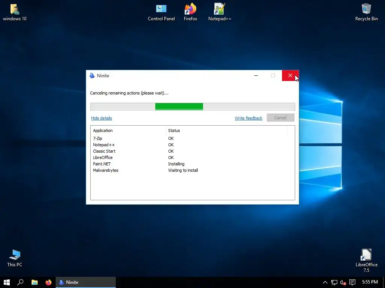Viewport: 385px width, 288px height.
Task: Click the green installation progress bar
Action: point(192,106)
